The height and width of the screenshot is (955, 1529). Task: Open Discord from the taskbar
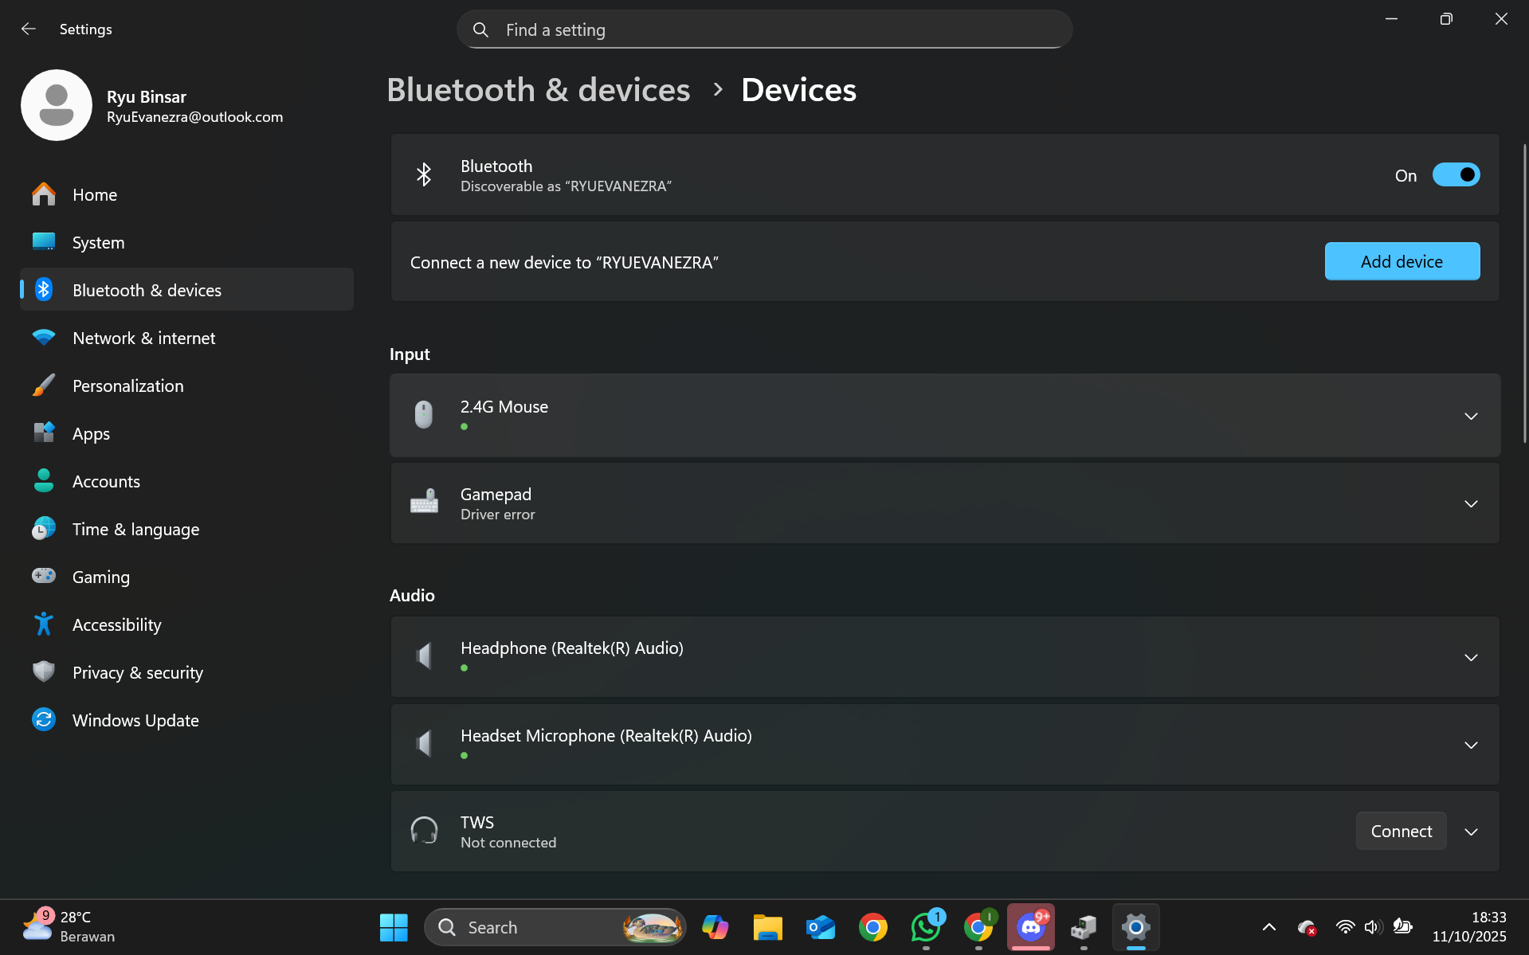[x=1030, y=927]
